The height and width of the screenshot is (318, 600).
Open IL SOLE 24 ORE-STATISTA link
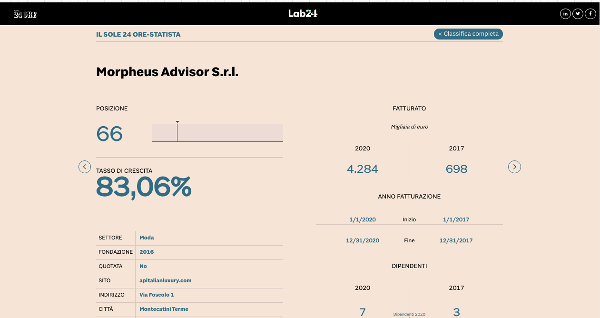pos(138,35)
